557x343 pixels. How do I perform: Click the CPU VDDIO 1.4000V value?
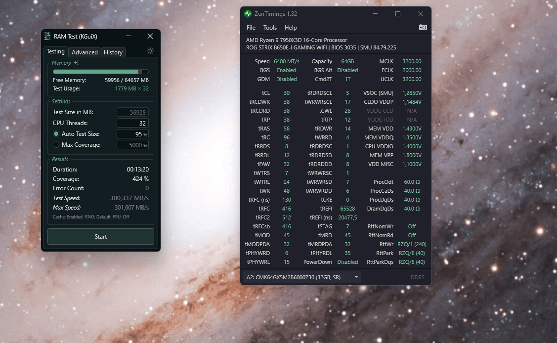point(412,146)
